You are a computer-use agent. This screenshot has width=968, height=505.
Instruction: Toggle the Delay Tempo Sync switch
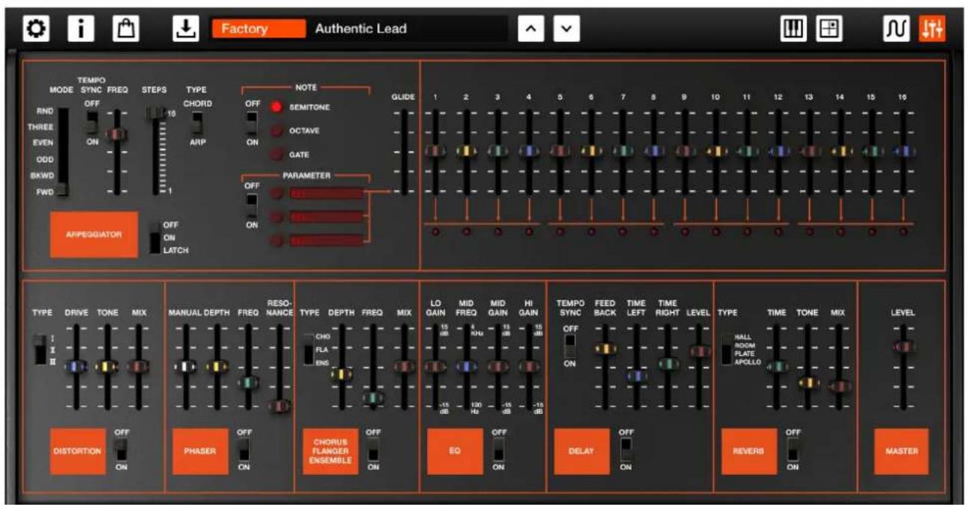pos(570,345)
